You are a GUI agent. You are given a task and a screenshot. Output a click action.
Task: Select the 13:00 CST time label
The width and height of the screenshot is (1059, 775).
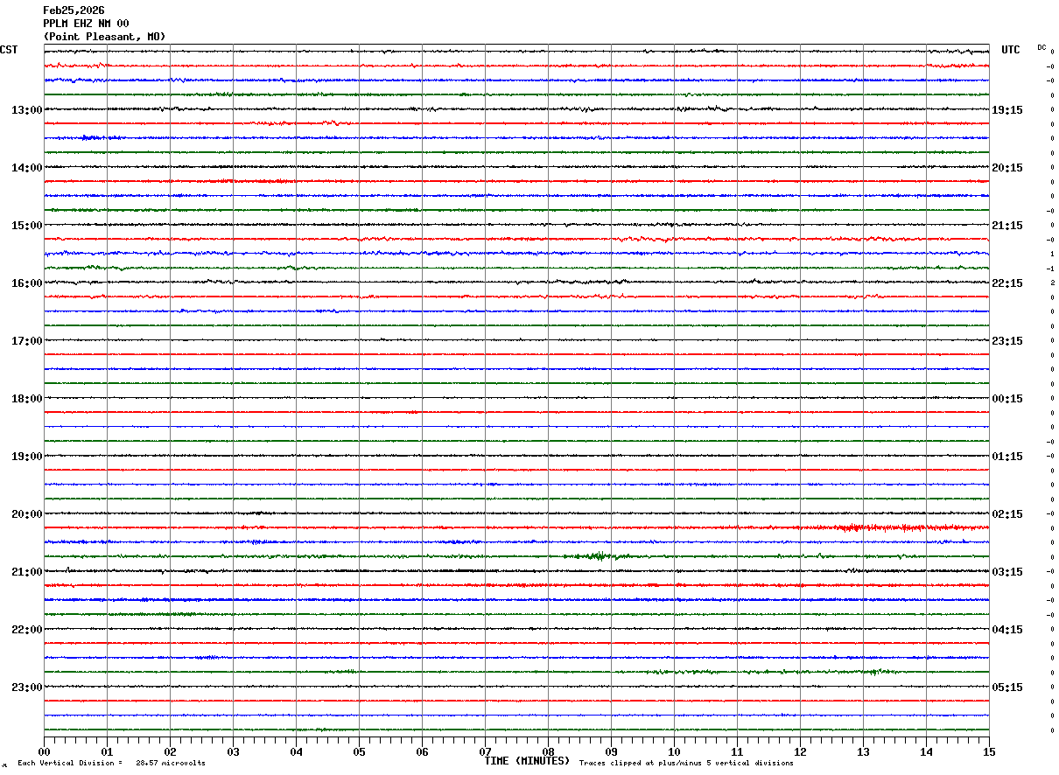coord(26,110)
